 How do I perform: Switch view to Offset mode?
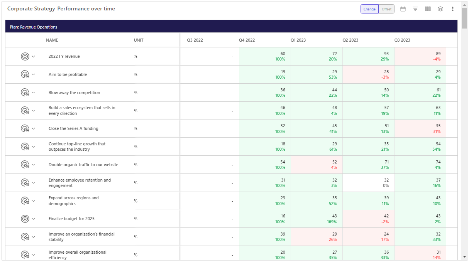386,9
